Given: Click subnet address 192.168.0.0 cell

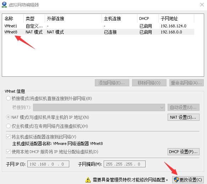Looking at the screenshot, I should [171, 32].
